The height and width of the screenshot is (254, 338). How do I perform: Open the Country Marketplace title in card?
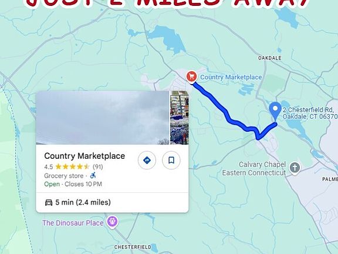click(x=84, y=156)
